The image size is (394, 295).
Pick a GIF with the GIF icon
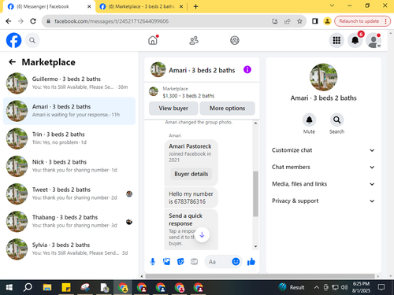(194, 262)
